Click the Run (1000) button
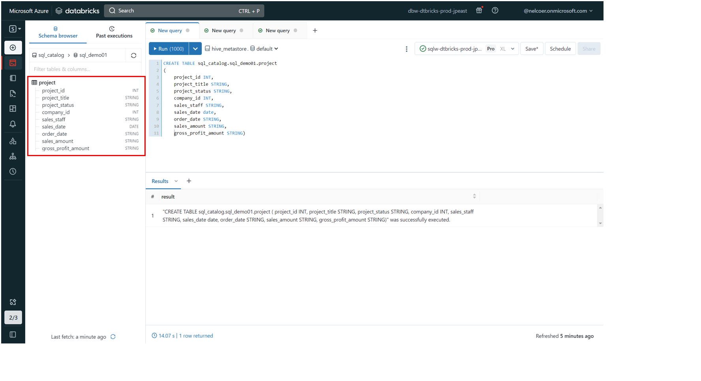 pyautogui.click(x=169, y=49)
